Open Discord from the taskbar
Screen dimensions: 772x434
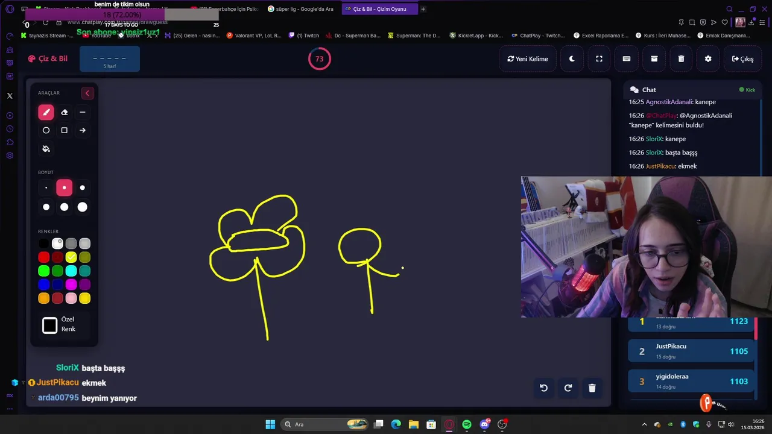(484, 424)
